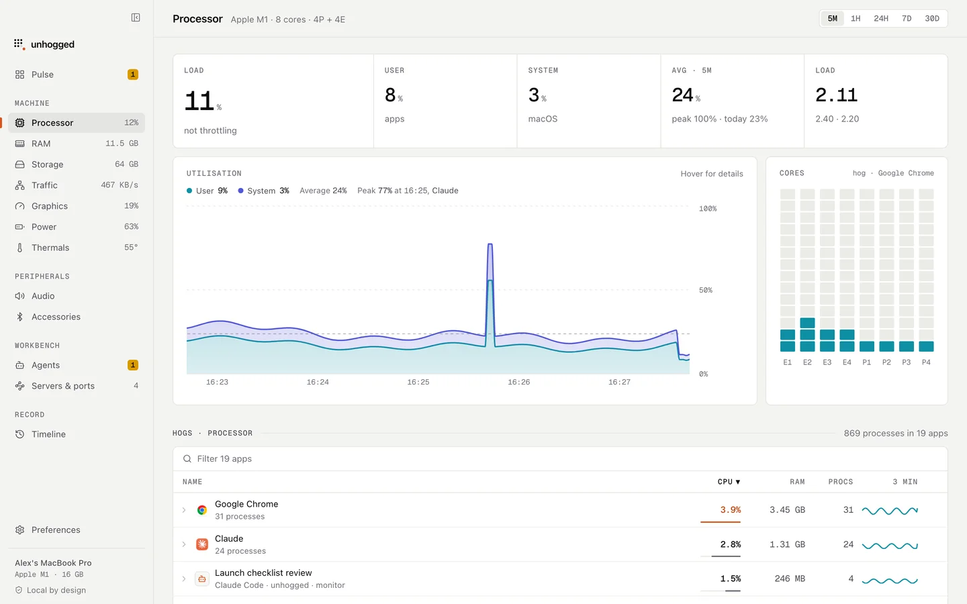Sort by the RAM column header

click(x=797, y=482)
